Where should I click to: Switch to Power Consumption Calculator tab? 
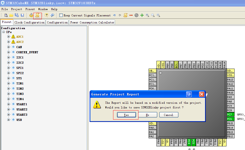92,22
